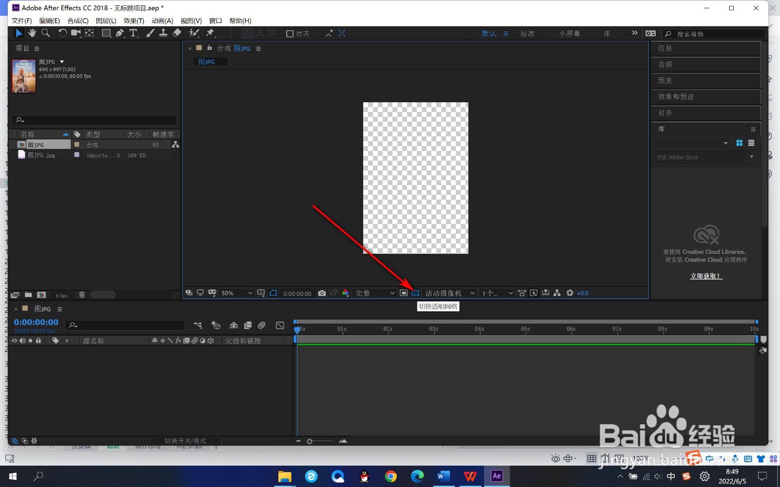Select the Zoom magnifier tool

tap(46, 33)
